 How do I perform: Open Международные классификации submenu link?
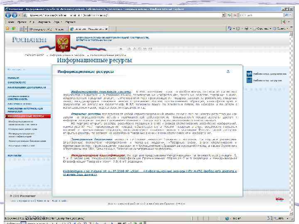[x=21, y=135]
